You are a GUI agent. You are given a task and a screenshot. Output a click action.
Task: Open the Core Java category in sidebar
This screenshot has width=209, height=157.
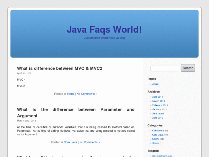tap(158, 135)
